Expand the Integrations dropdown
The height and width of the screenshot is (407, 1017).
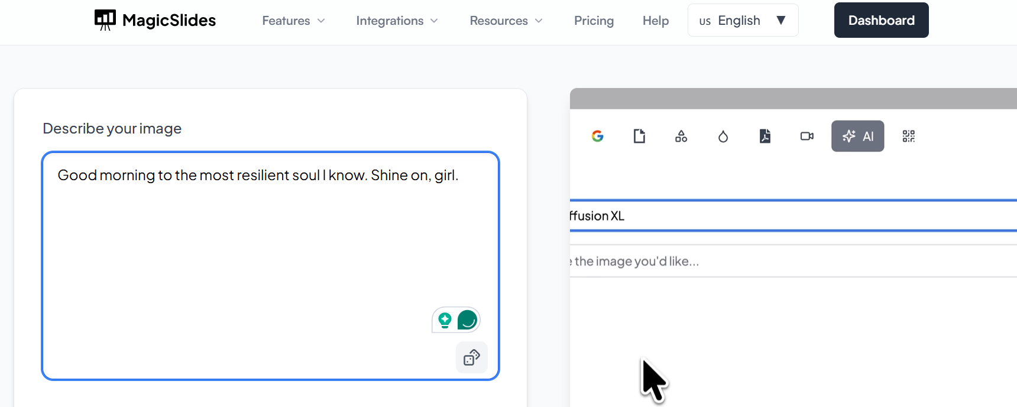[x=397, y=21]
